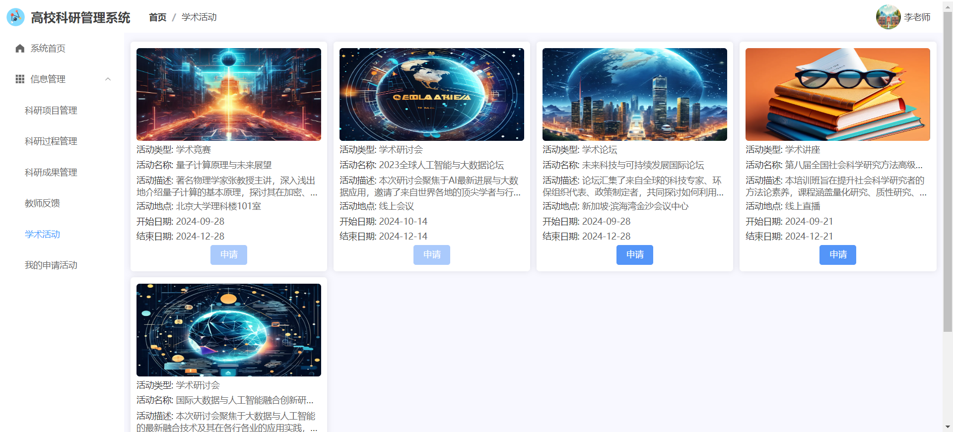The image size is (953, 432).
Task: Click 申请 for 2023全球人工智能与大数据论坛
Action: [x=432, y=254]
